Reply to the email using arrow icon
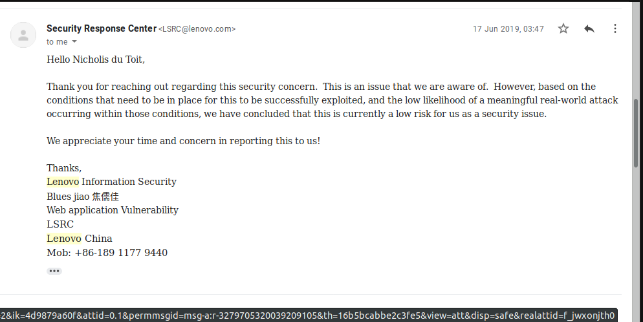The width and height of the screenshot is (643, 322). click(589, 28)
